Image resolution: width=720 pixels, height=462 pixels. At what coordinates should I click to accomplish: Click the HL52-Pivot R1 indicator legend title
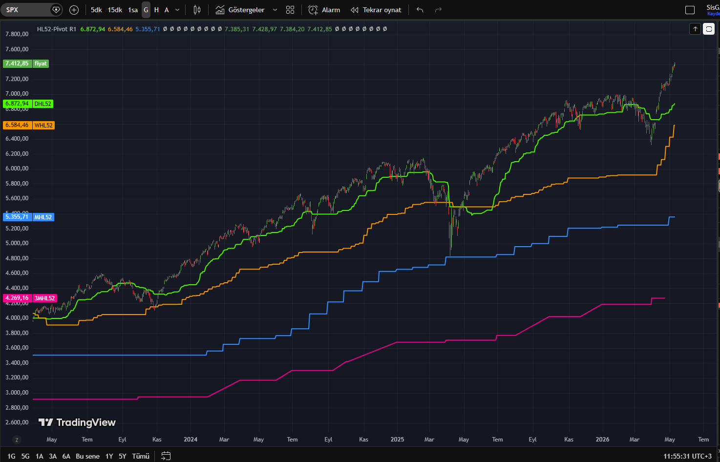(x=57, y=29)
